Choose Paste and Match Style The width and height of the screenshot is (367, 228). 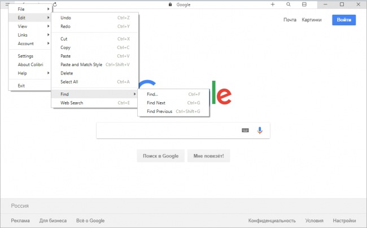coord(95,65)
